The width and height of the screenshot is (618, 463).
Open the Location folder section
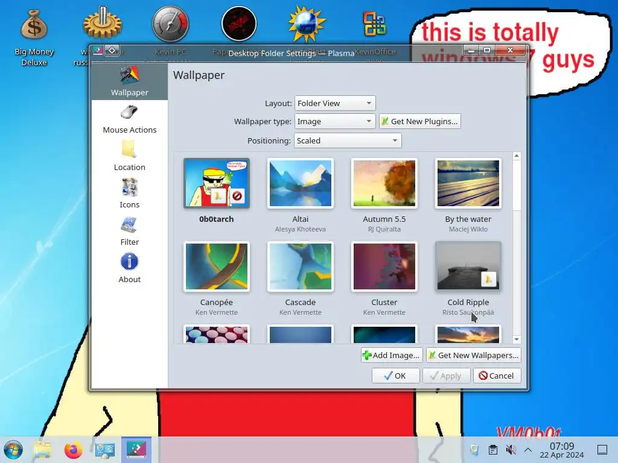click(x=130, y=157)
